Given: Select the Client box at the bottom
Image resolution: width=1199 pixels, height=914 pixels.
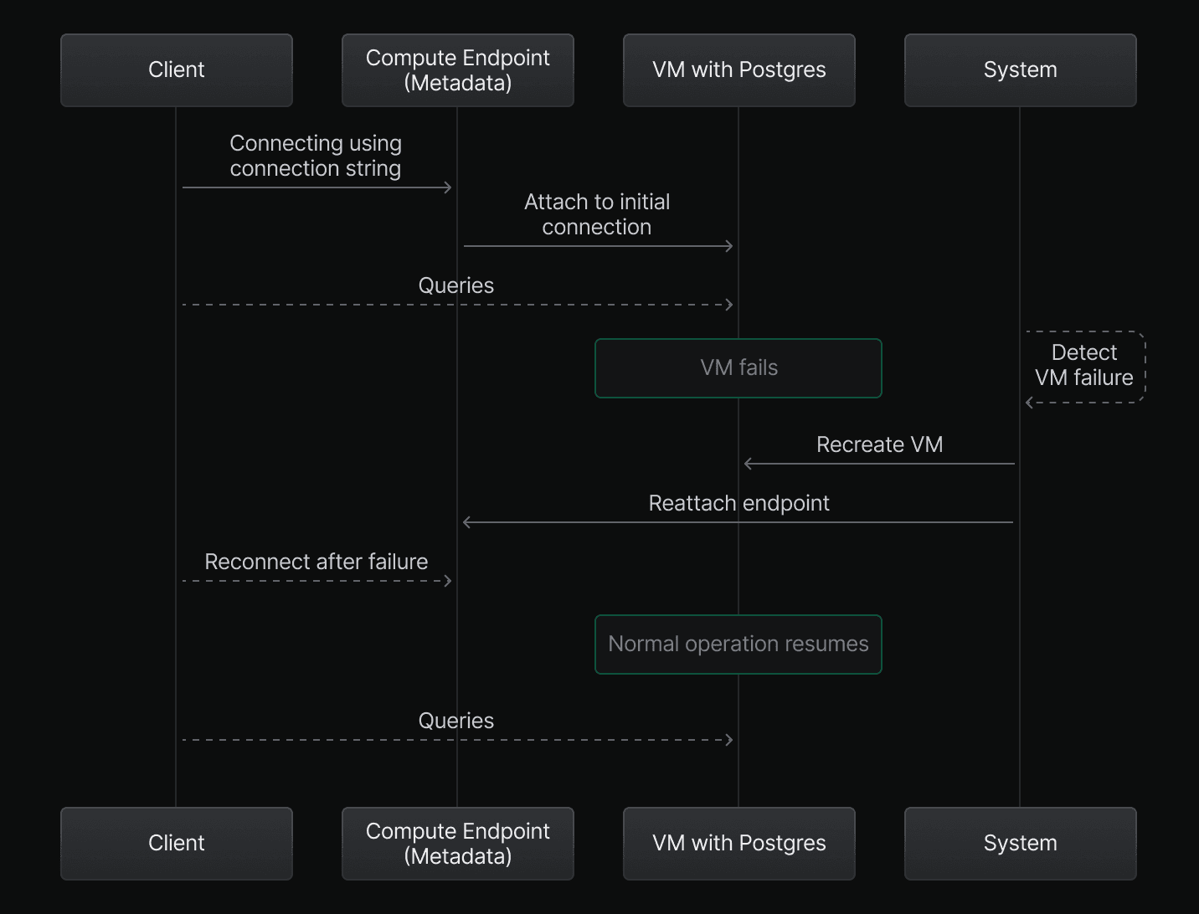Looking at the screenshot, I should [x=176, y=843].
